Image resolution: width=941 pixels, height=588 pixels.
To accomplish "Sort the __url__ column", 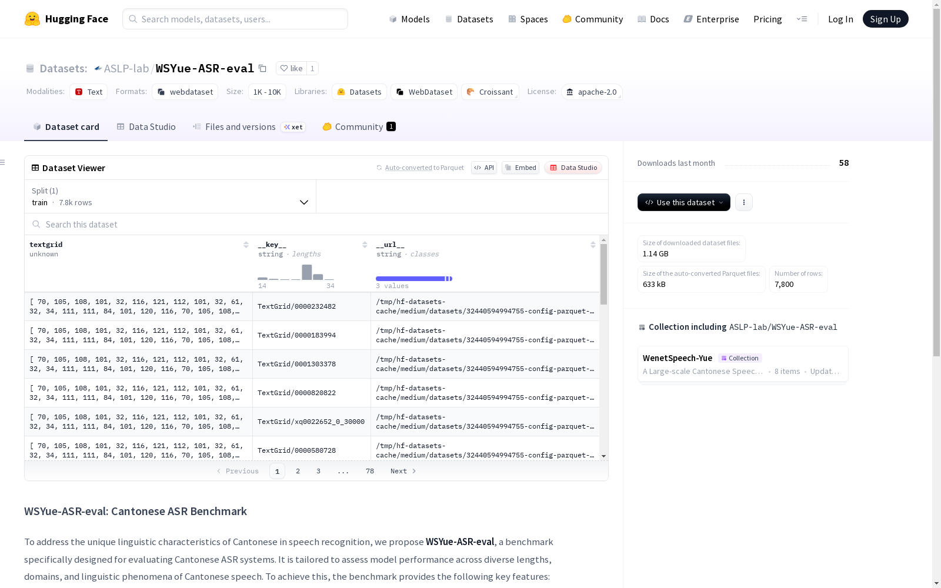I will (x=593, y=245).
